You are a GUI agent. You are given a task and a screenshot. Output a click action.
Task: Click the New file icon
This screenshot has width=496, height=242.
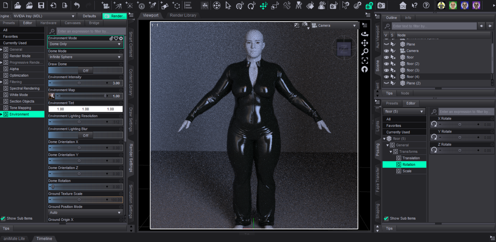coord(5,5)
